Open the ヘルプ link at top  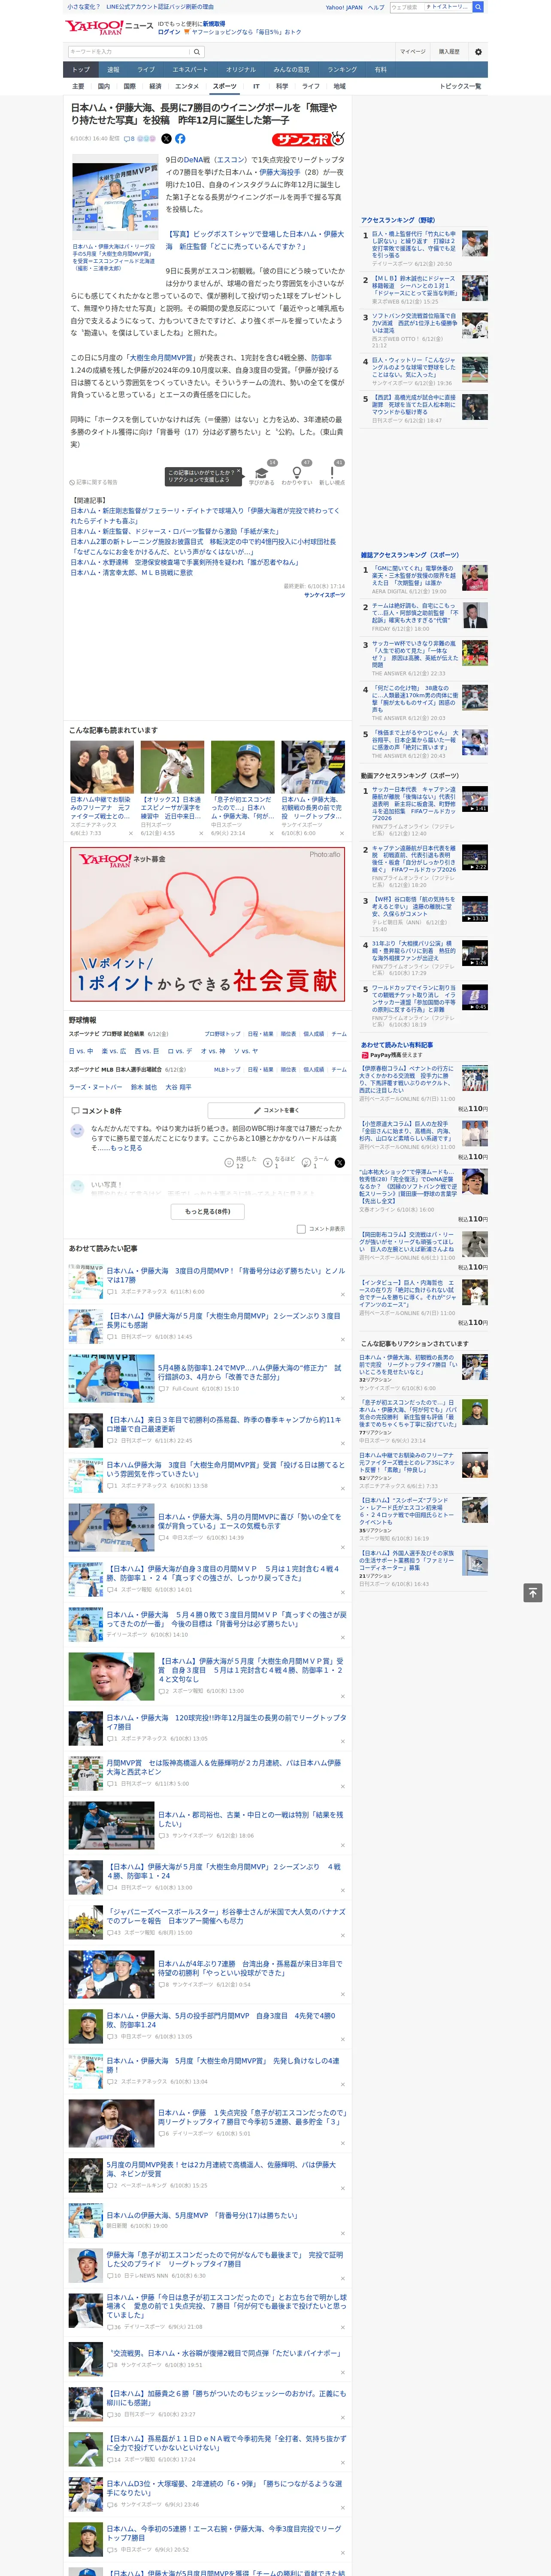[376, 7]
